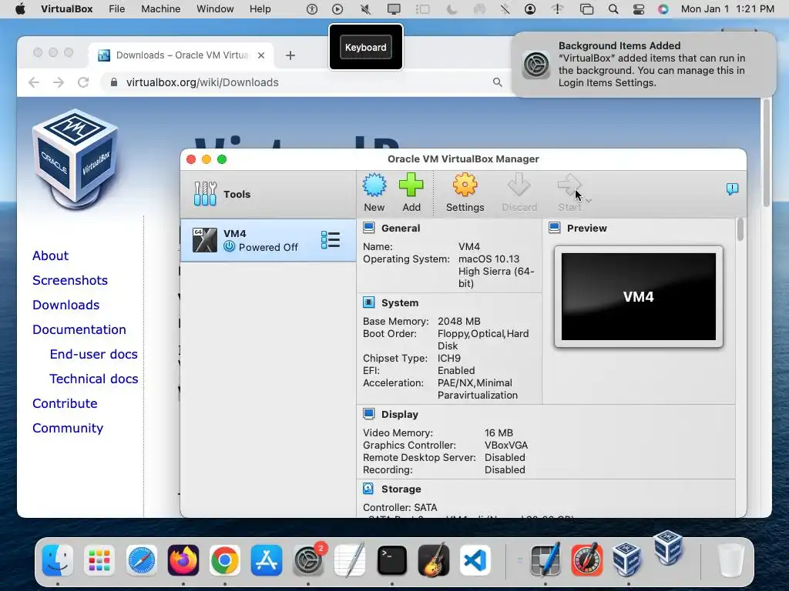Click the virtualbox.org address bar
Viewport: 789px width, 591px height.
[x=306, y=82]
